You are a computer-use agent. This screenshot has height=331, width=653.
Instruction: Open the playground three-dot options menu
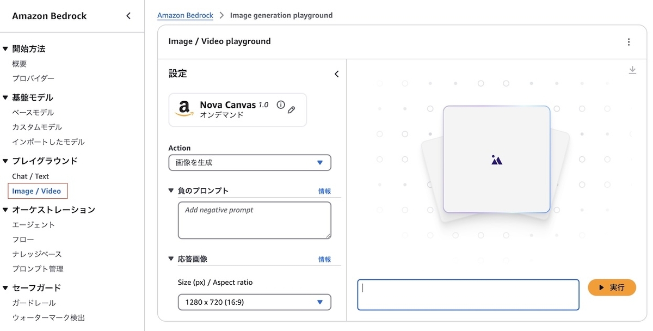(x=629, y=42)
